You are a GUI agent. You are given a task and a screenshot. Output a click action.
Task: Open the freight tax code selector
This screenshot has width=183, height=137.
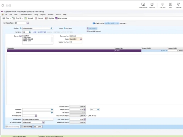pyautogui.click(x=98, y=110)
